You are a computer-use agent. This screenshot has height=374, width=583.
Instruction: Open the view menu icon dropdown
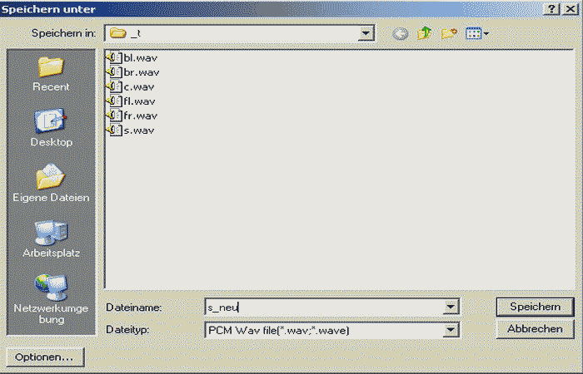click(477, 33)
